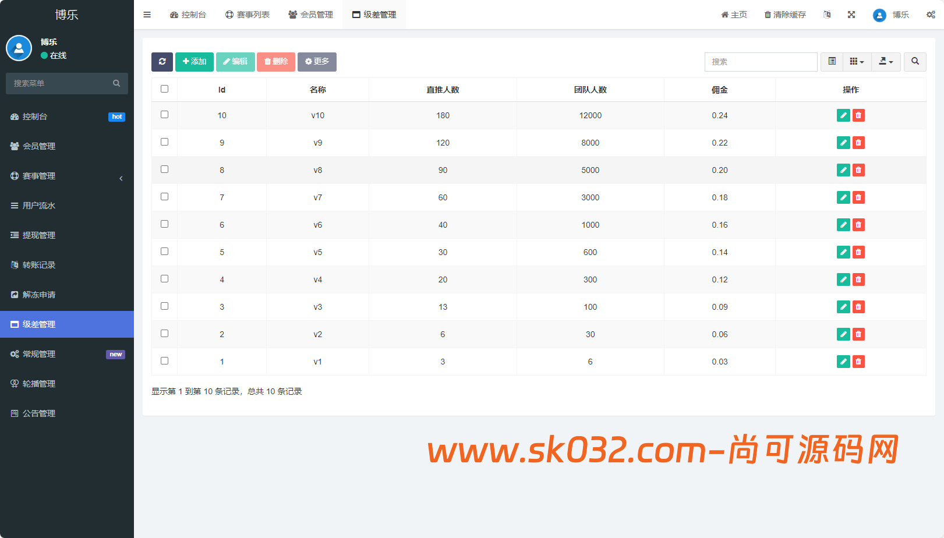Click the 清除缓存 link in header
This screenshot has height=538, width=944.
click(785, 15)
